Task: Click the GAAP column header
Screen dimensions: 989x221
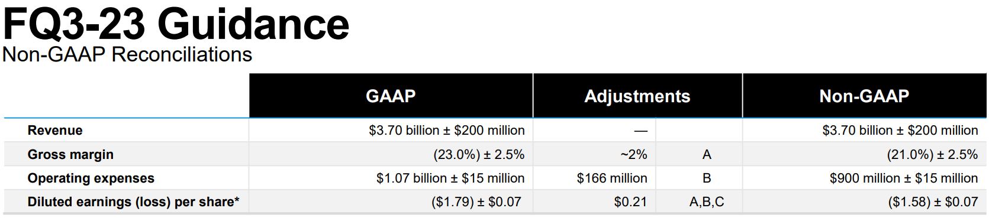Action: tap(391, 96)
